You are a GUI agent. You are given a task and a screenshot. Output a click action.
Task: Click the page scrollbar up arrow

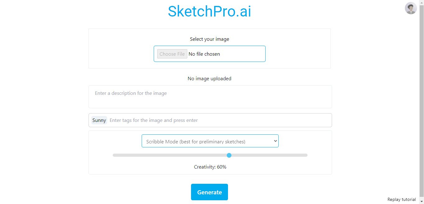(x=422, y=2)
